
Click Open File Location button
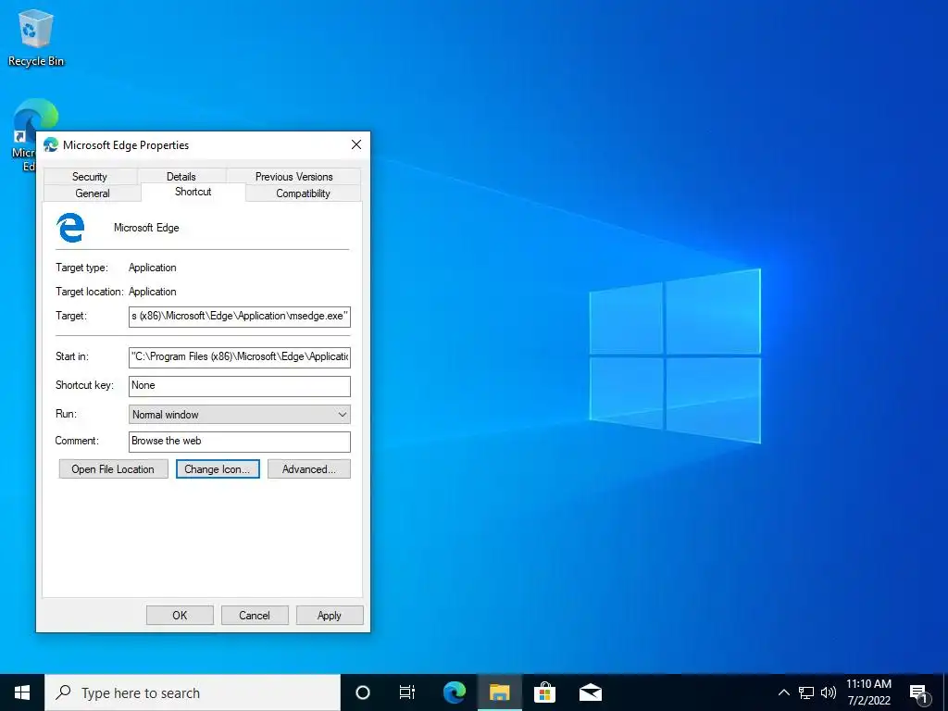(113, 469)
